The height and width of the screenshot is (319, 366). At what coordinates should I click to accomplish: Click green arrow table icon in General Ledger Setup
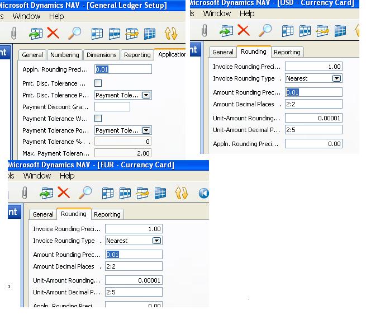36,34
